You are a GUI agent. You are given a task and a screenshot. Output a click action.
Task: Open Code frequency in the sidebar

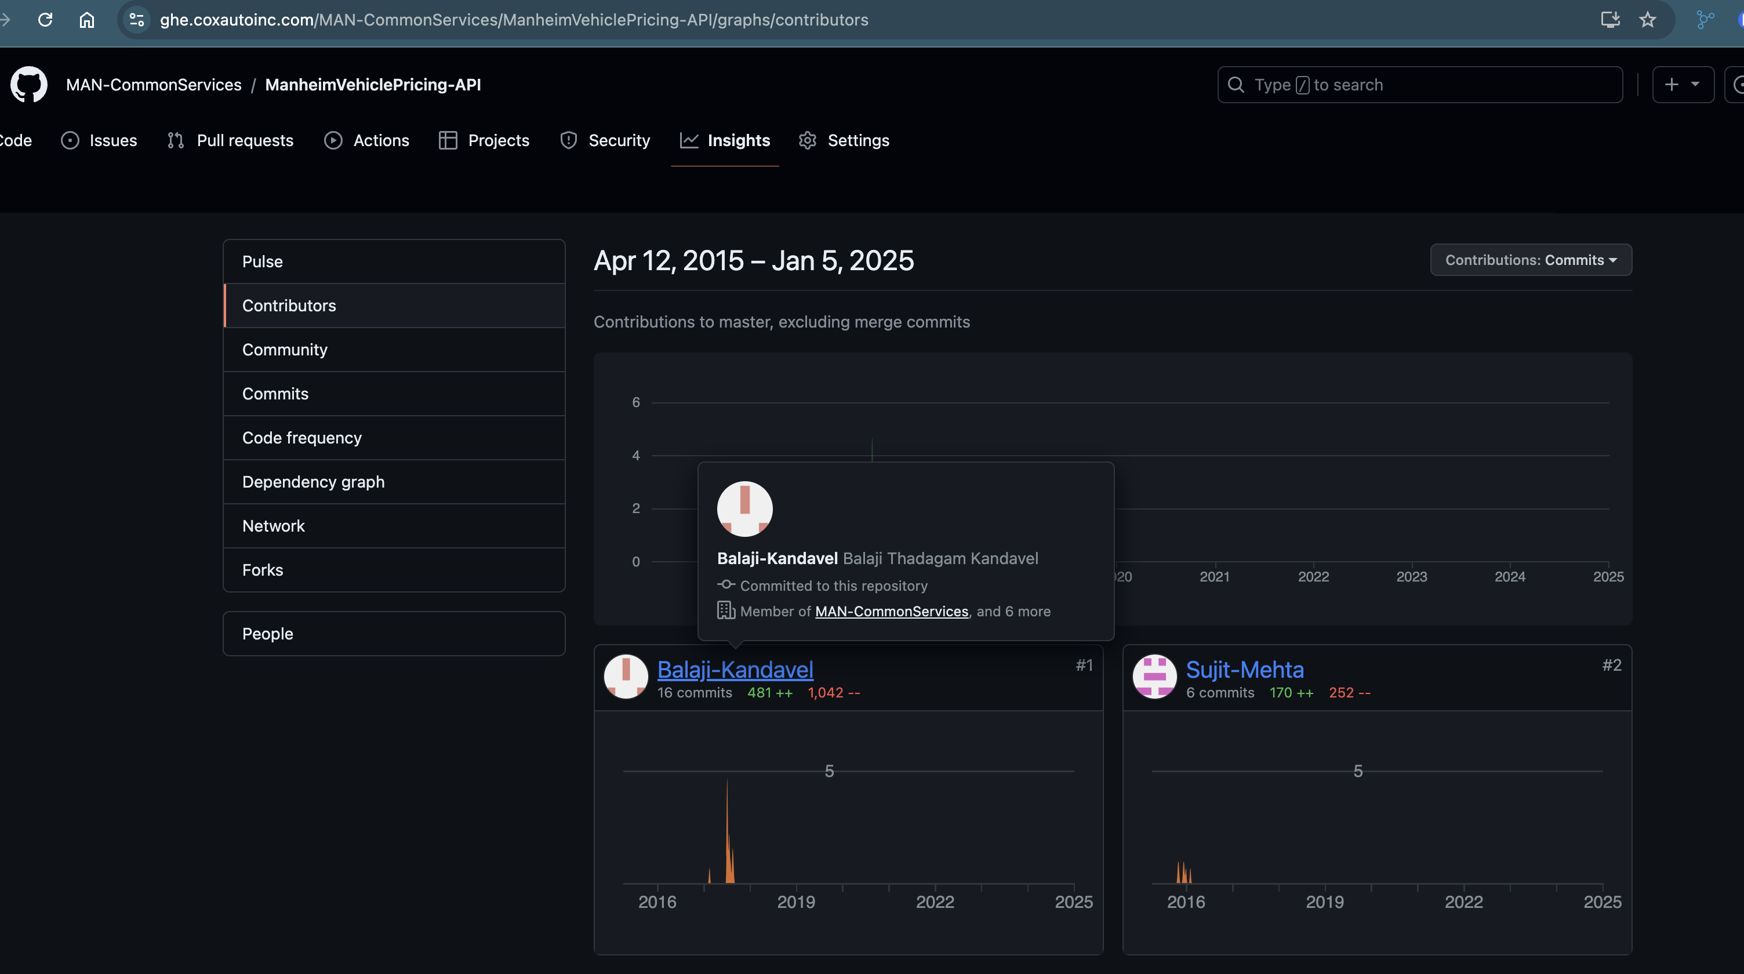(x=394, y=437)
